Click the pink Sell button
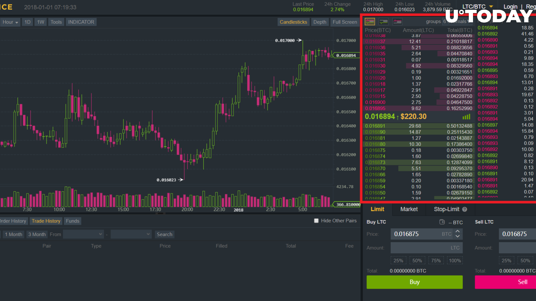Screen dimensions: 536x301 [x=506, y=282]
